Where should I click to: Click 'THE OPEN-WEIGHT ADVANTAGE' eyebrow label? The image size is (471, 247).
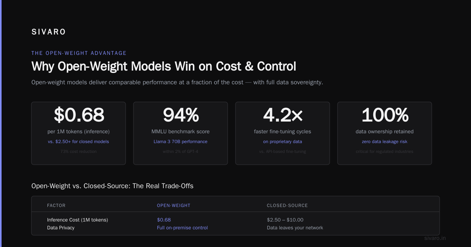79,53
